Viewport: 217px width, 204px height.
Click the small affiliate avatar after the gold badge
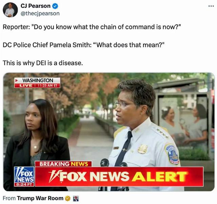[76, 199]
